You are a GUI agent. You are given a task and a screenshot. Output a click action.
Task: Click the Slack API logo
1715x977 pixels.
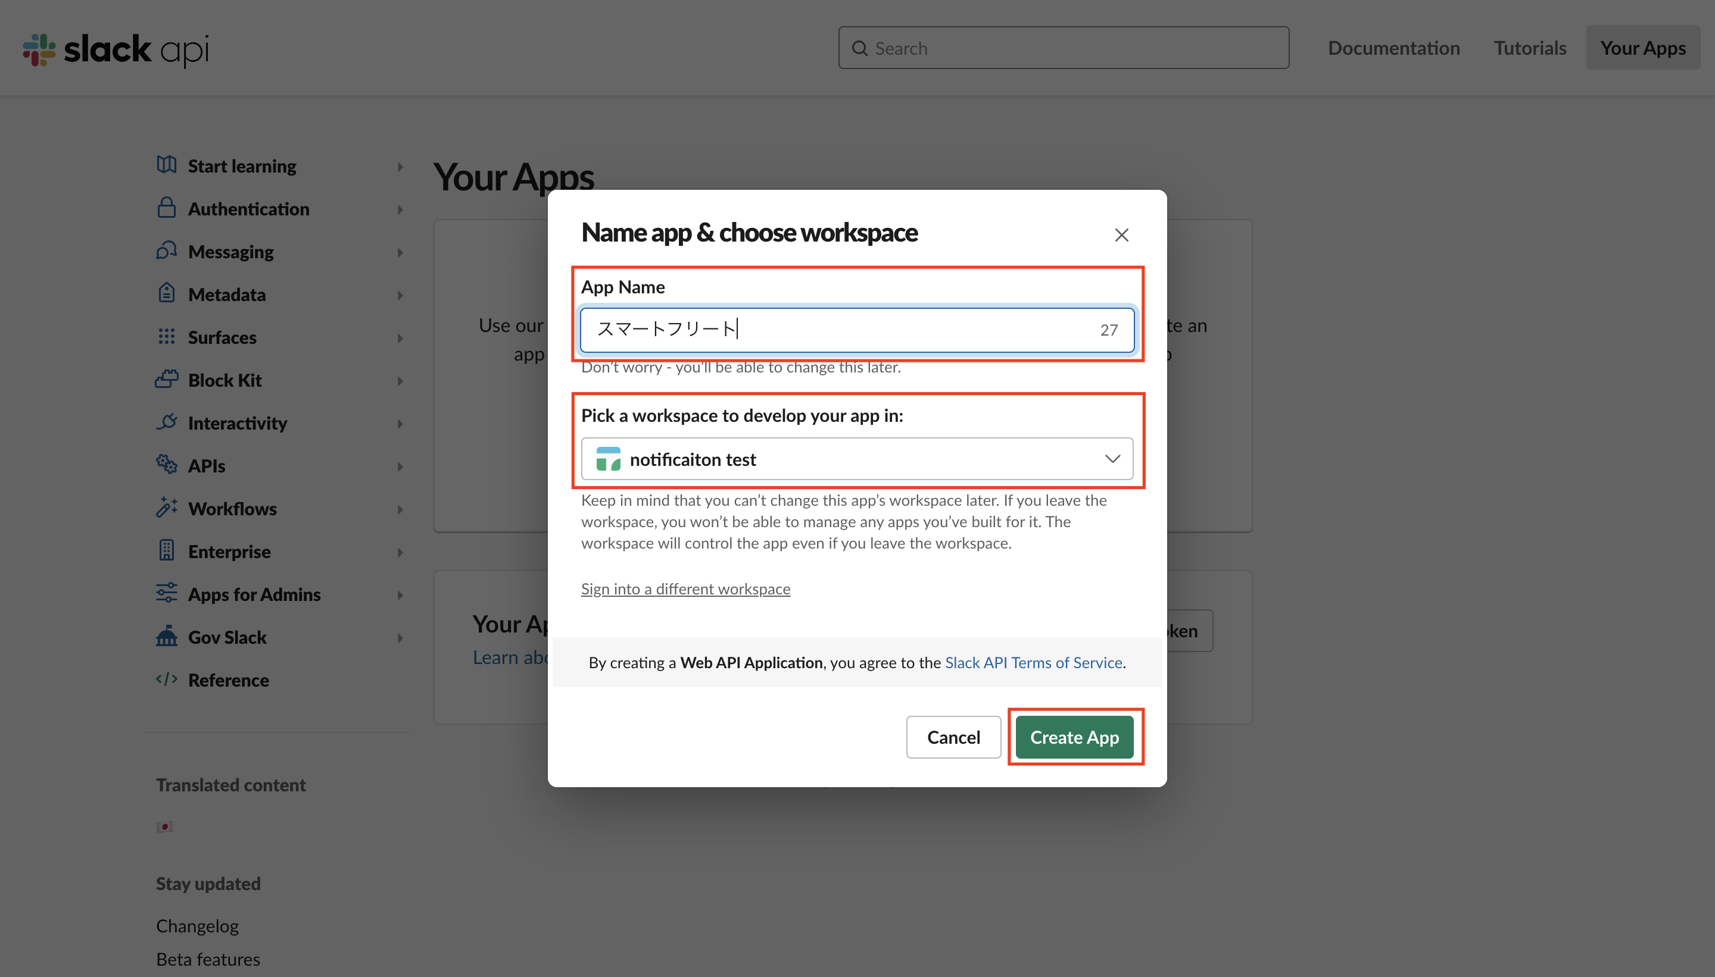pos(116,49)
